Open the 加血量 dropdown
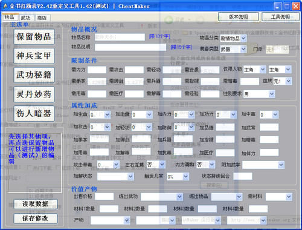 click(x=142, y=115)
